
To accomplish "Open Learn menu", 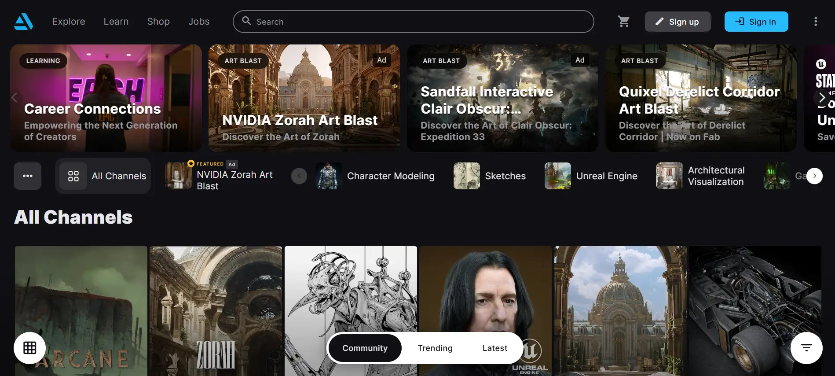I will [116, 22].
